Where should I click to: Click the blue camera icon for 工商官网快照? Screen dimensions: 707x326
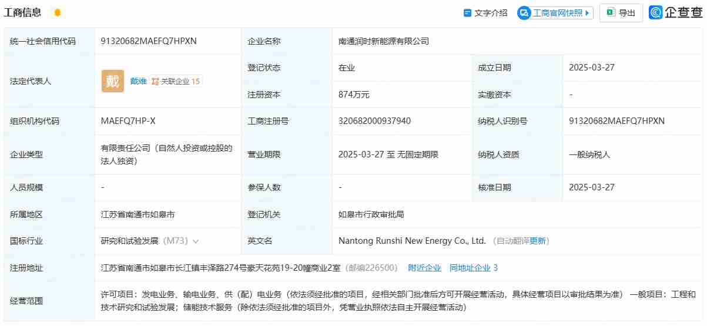click(524, 13)
